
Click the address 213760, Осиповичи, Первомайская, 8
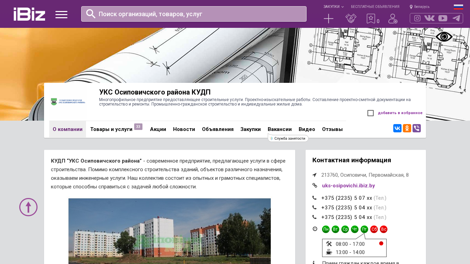[365, 175]
